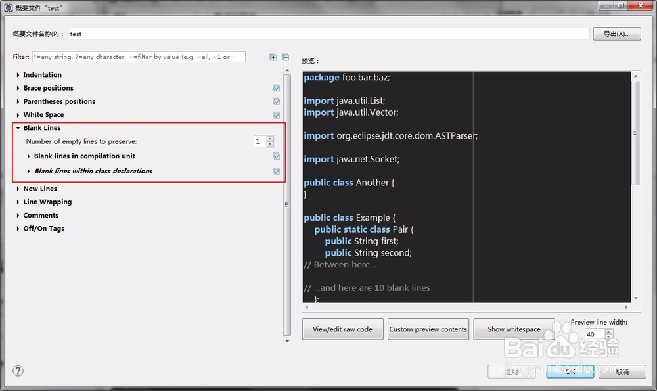The image size is (657, 391).
Task: Click the Custom preview contents button
Action: tap(428, 329)
